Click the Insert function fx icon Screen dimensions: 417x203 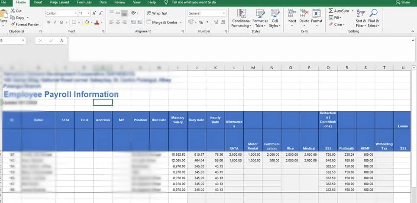61,41
